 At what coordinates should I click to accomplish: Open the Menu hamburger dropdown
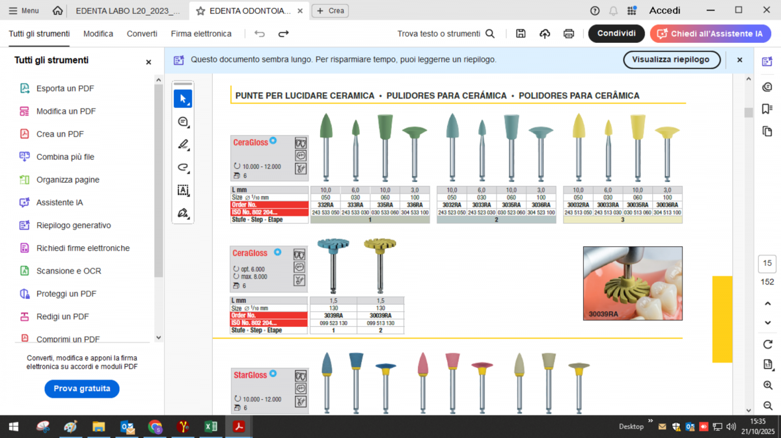[x=24, y=10]
